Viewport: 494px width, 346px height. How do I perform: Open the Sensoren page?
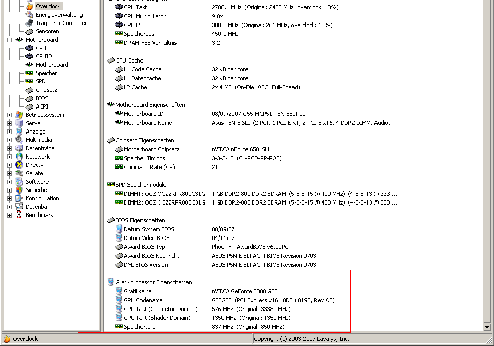47,31
